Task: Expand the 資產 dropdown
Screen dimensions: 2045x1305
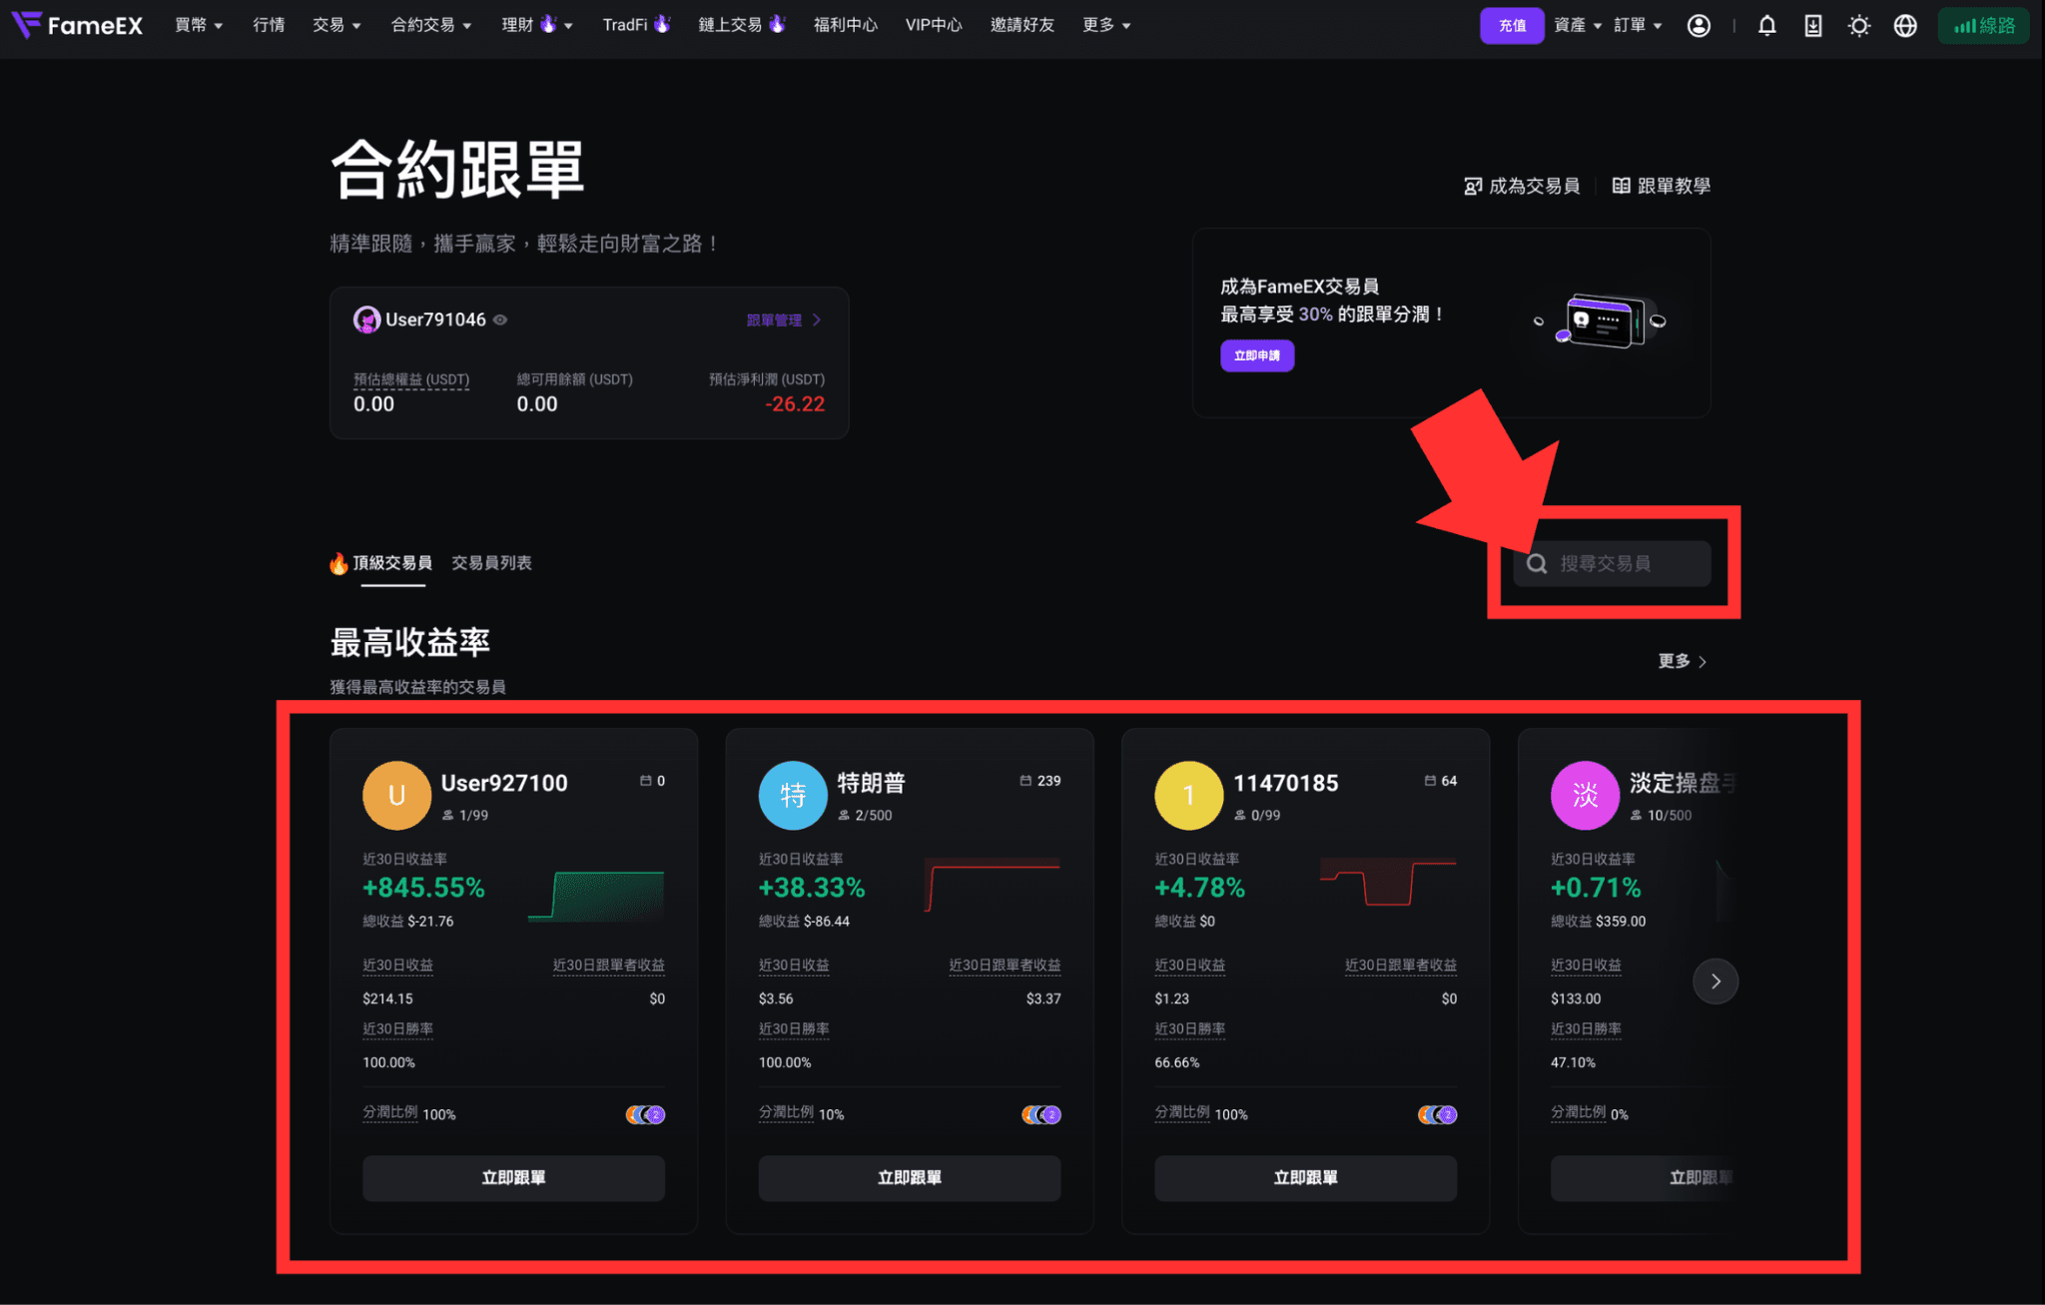Action: click(1578, 25)
